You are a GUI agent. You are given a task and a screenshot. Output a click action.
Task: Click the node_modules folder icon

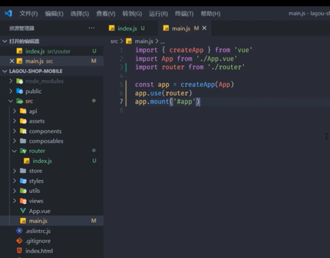point(20,81)
